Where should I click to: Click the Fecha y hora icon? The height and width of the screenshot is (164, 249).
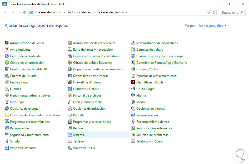coord(7,82)
